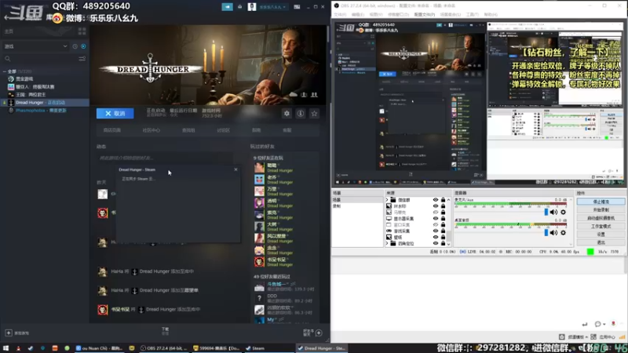Open the 讨论区 discussions tab
628x353 pixels.
pos(223,130)
